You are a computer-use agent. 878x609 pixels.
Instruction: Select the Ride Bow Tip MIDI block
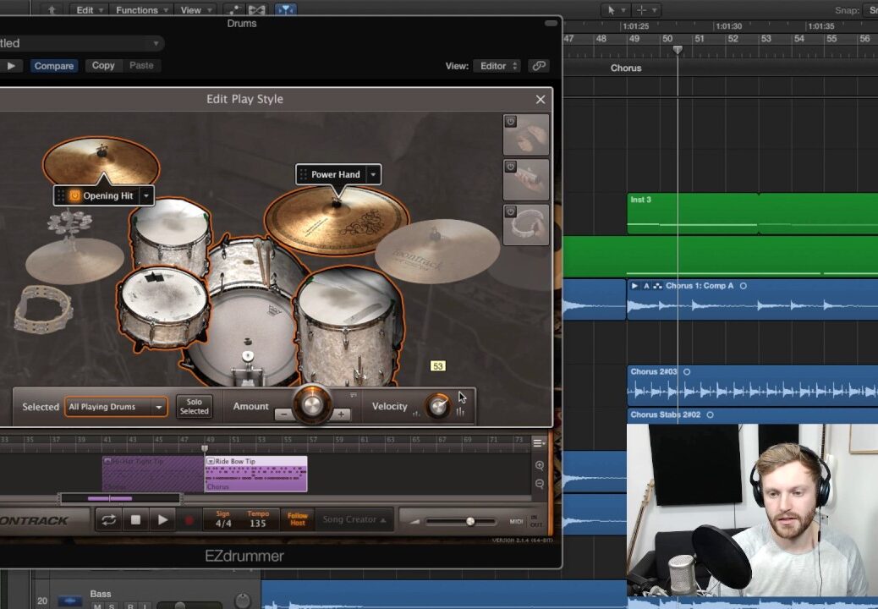(x=256, y=475)
